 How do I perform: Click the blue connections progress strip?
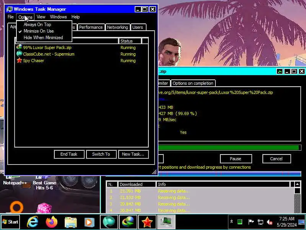tap(230, 174)
